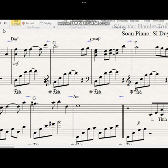This screenshot has height=168, width=168.
Task: Select the mf dynamic marking
Action: coord(16,64)
